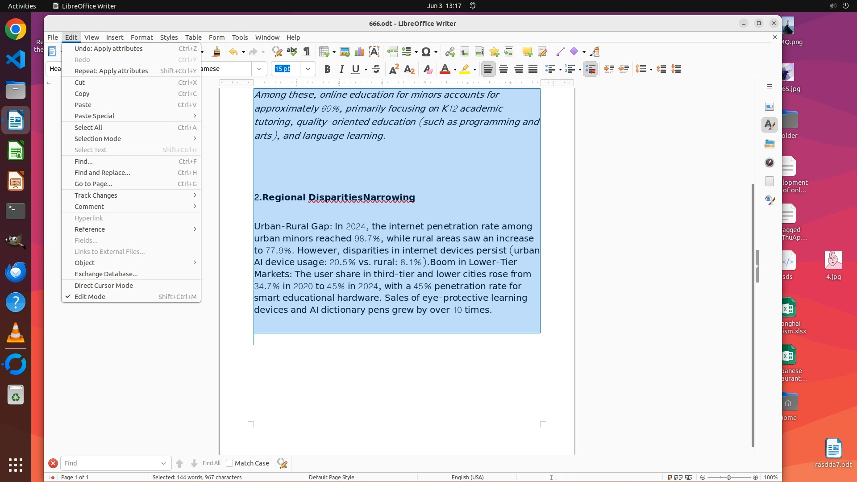Toggle the Match Case checkbox
This screenshot has width=857, height=482.
pyautogui.click(x=229, y=463)
